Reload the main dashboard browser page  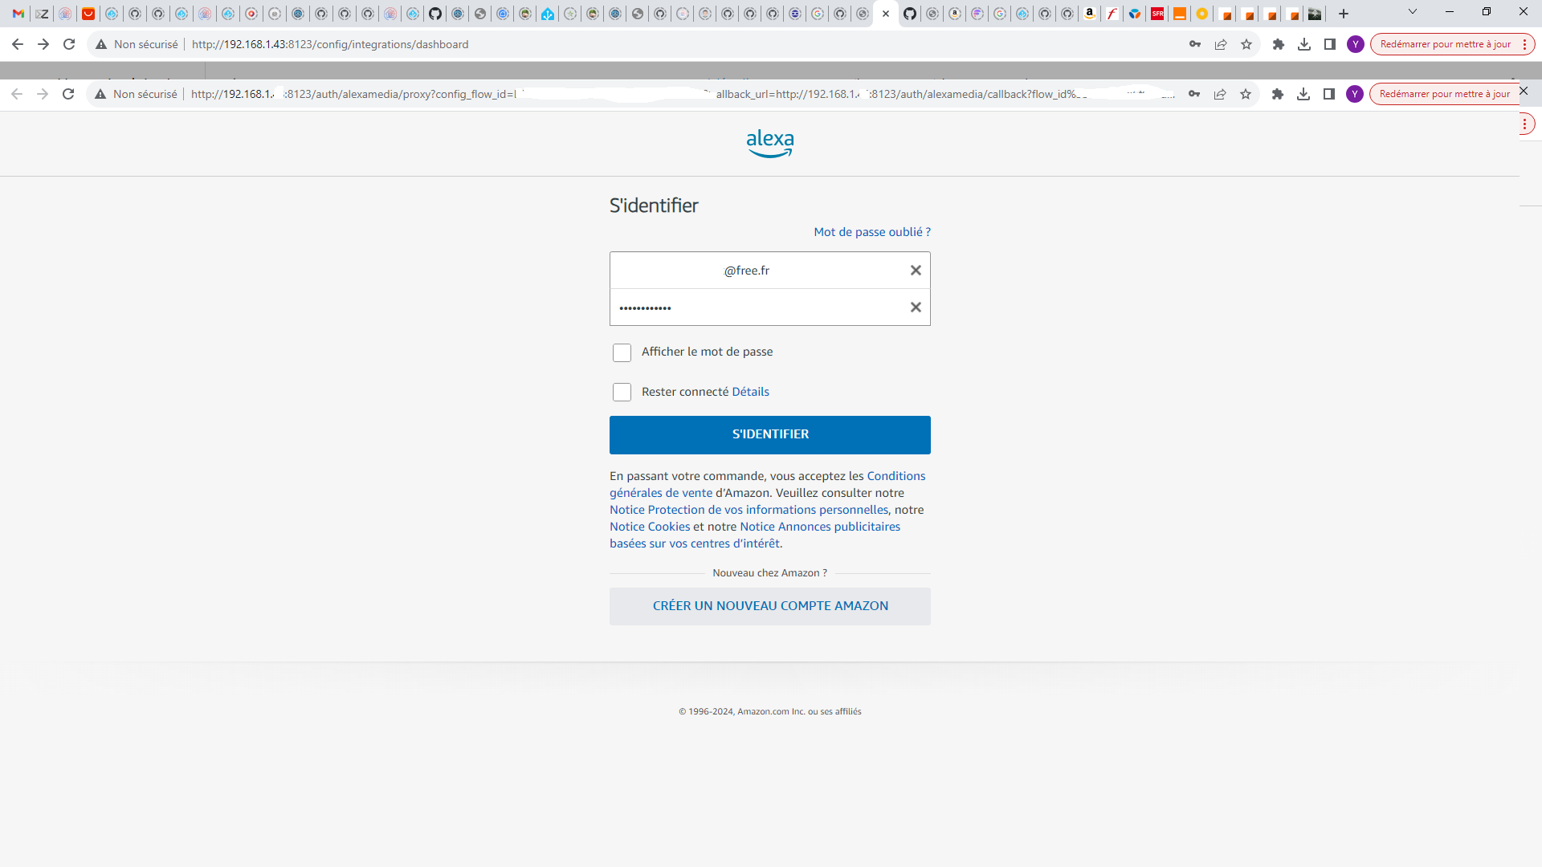pyautogui.click(x=69, y=44)
